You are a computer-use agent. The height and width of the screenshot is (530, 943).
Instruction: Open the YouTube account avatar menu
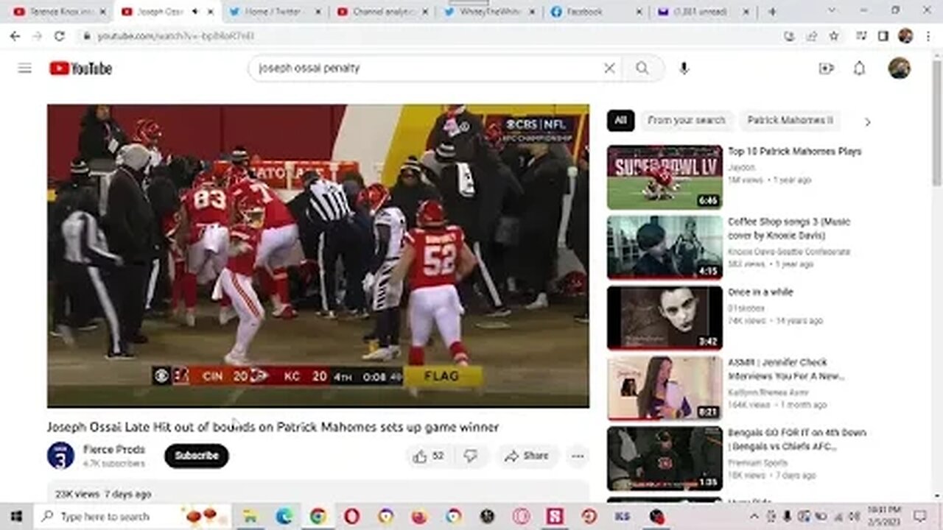(x=899, y=68)
